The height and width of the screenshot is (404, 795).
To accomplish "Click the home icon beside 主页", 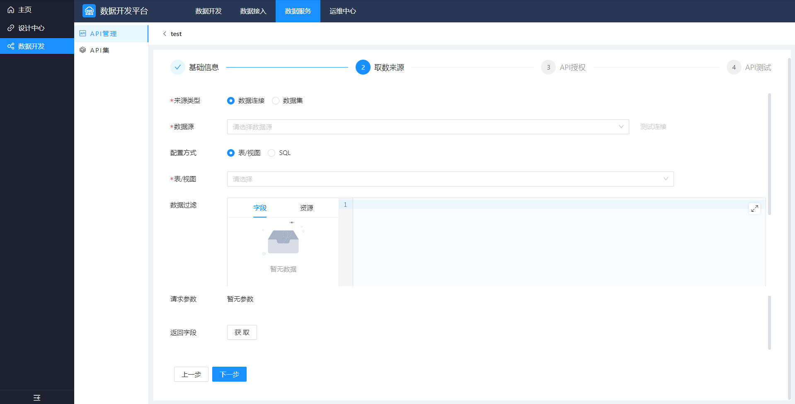I will [11, 10].
